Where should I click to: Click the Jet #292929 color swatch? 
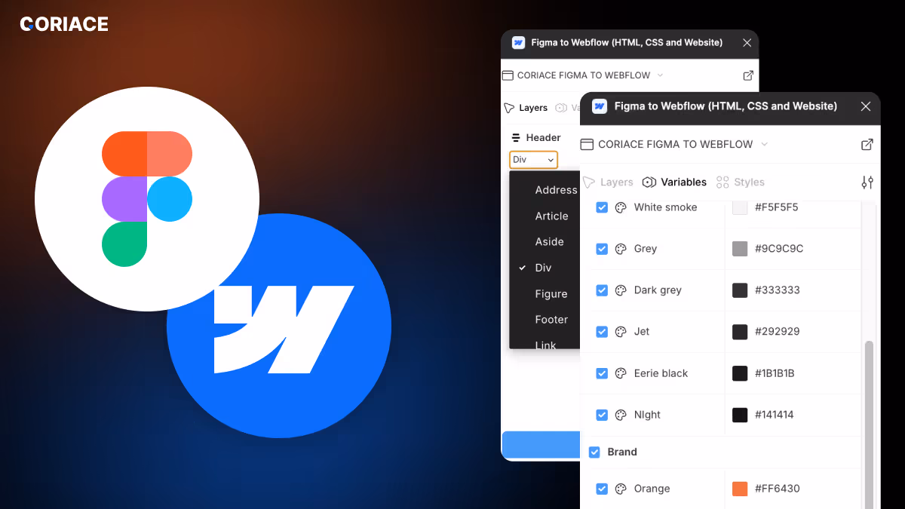coord(740,332)
